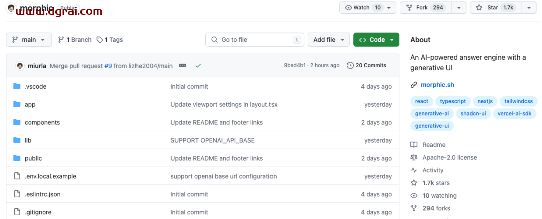Select the vercel-ai-sdk topic tag
This screenshot has height=219, width=542.
tap(515, 114)
